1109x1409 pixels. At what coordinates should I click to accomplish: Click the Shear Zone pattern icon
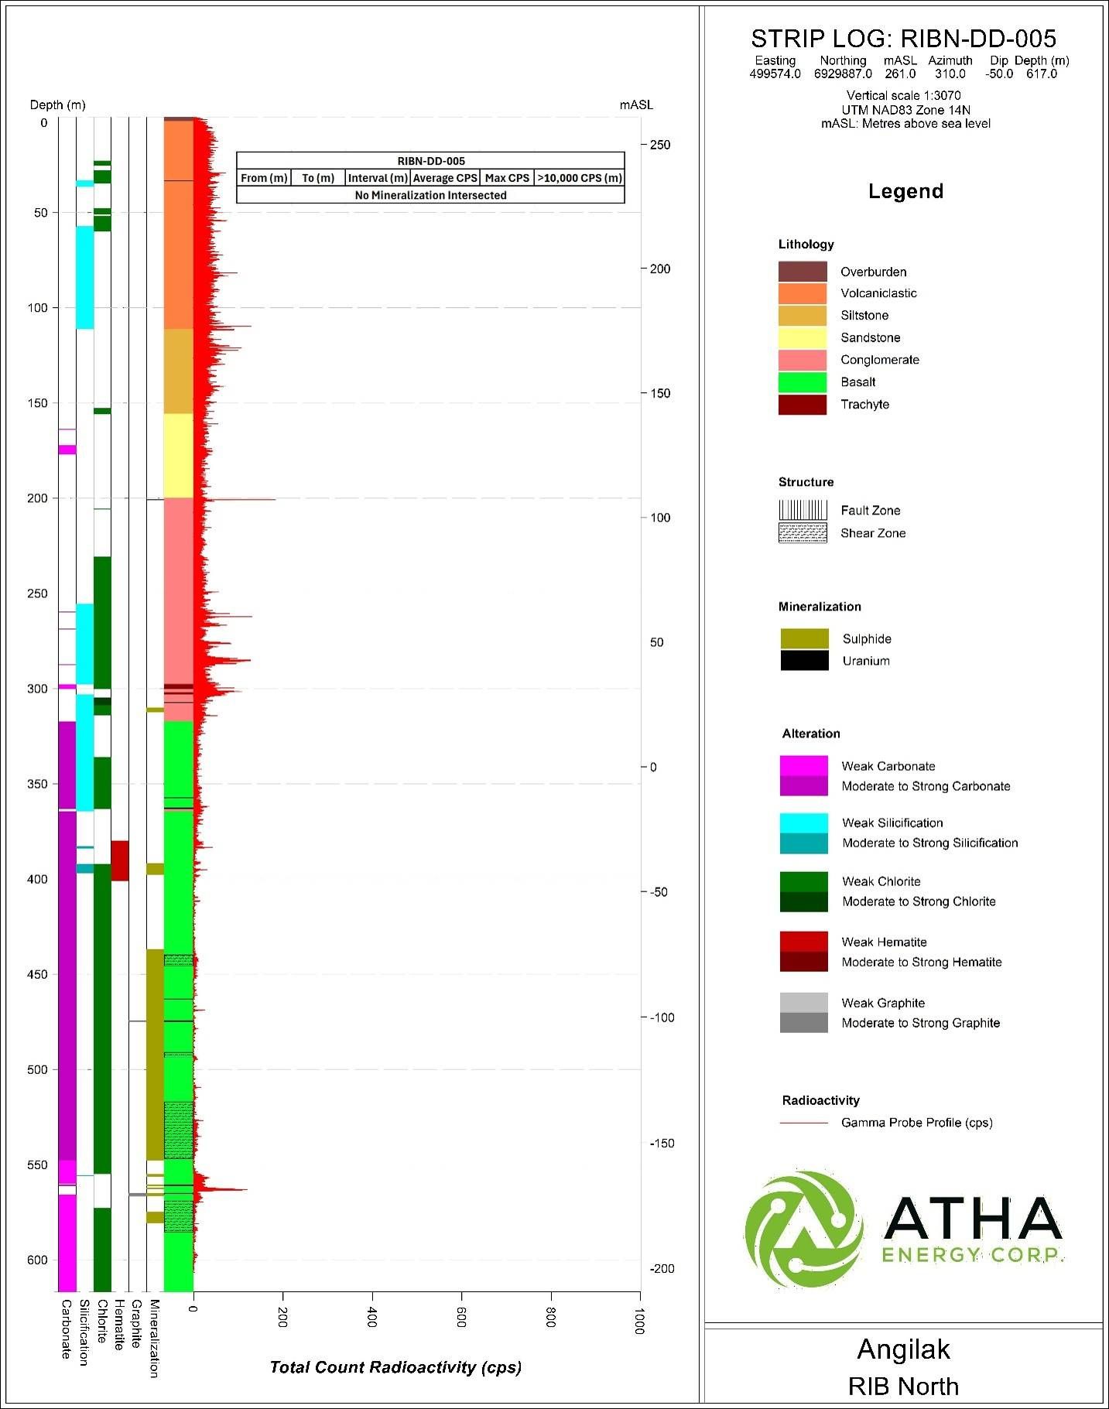pyautogui.click(x=803, y=533)
